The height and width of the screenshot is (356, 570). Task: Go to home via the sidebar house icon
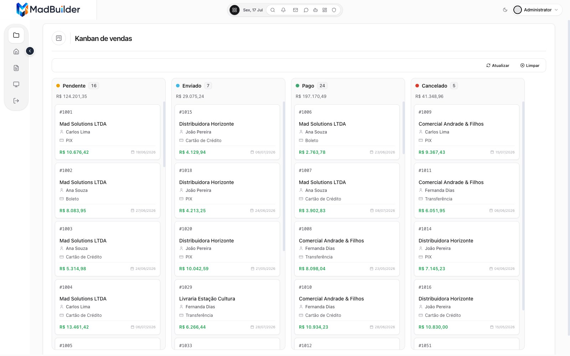tap(16, 52)
